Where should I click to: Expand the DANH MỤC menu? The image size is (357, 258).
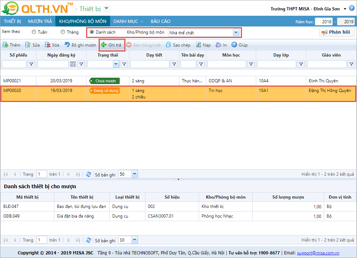[x=128, y=21]
